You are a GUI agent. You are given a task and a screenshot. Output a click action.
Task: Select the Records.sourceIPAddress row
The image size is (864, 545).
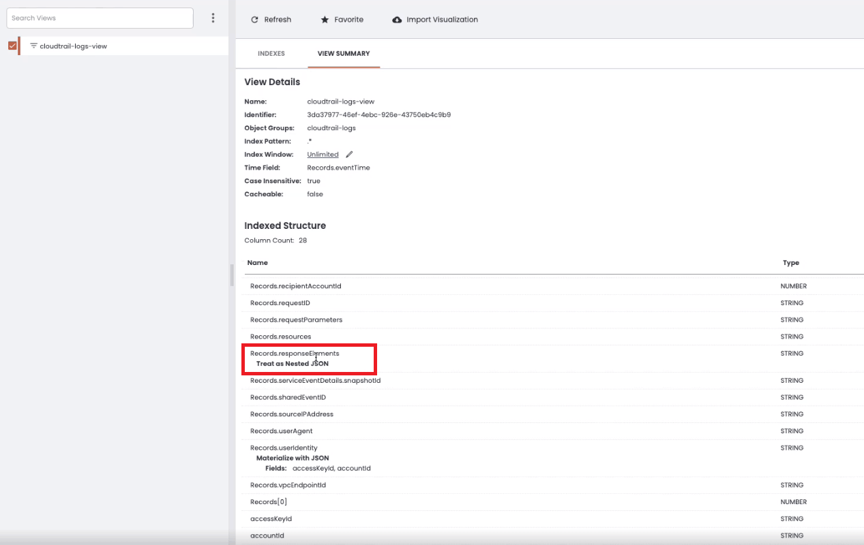pos(292,414)
